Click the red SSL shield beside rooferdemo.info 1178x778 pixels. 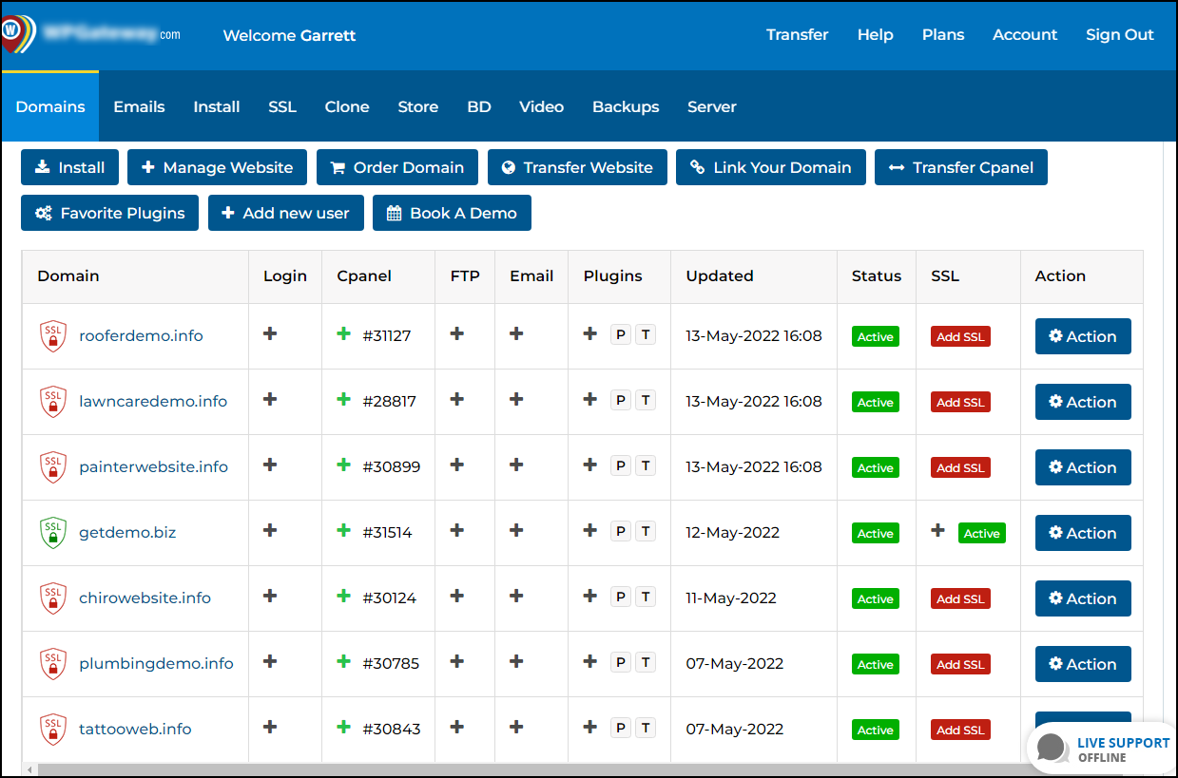pyautogui.click(x=53, y=336)
